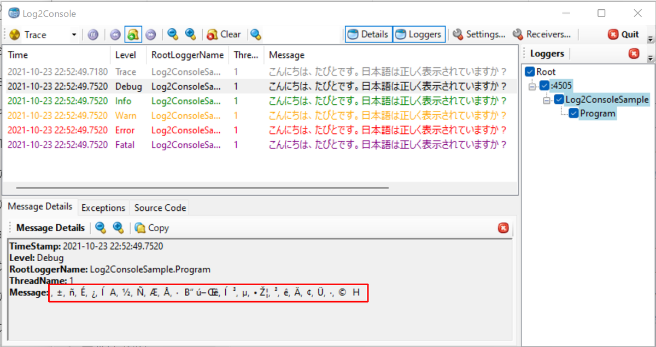Image resolution: width=656 pixels, height=347 pixels.
Task: Close the Loggers panel with the red X
Action: coord(633,53)
